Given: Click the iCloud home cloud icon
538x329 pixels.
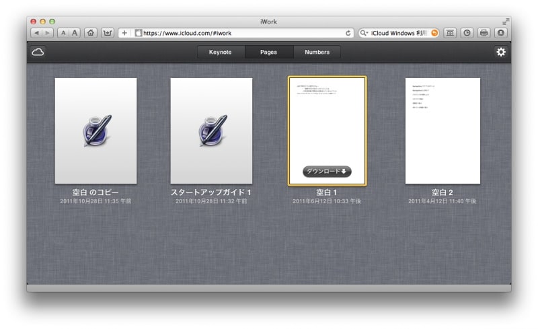Looking at the screenshot, I should pos(38,52).
